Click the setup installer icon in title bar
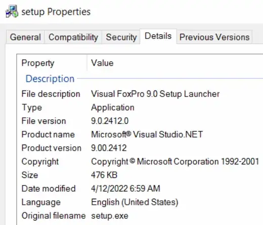Image resolution: width=263 pixels, height=225 pixels. coord(12,12)
